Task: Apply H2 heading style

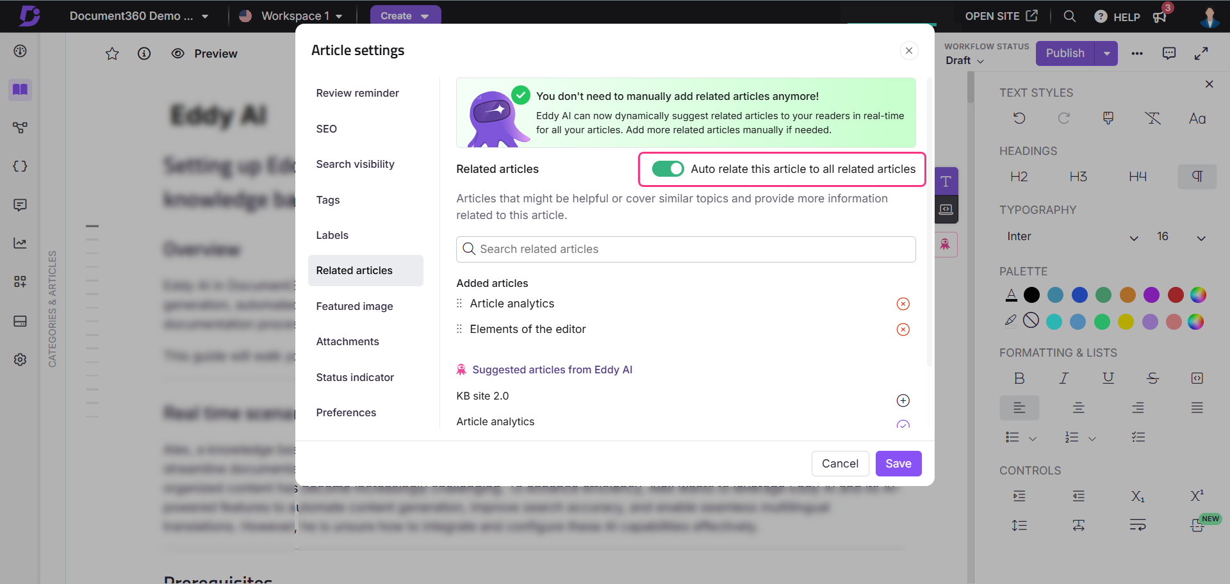Action: 1019,177
